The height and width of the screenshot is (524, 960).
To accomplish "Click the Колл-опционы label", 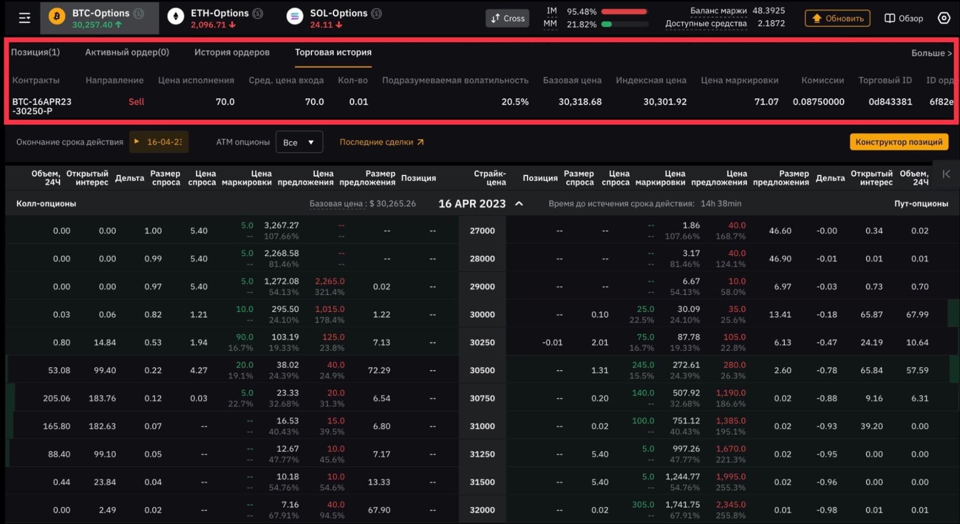I will (46, 203).
